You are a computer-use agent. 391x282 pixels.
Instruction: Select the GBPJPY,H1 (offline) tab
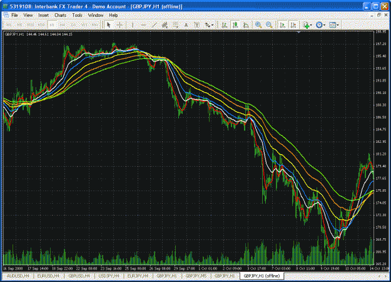(x=262, y=276)
